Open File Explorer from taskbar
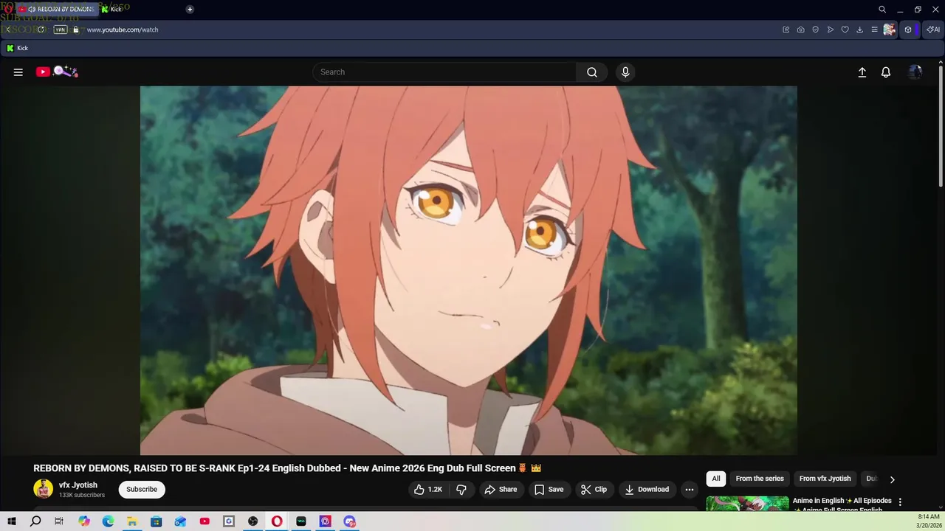The height and width of the screenshot is (531, 945). pyautogui.click(x=132, y=521)
